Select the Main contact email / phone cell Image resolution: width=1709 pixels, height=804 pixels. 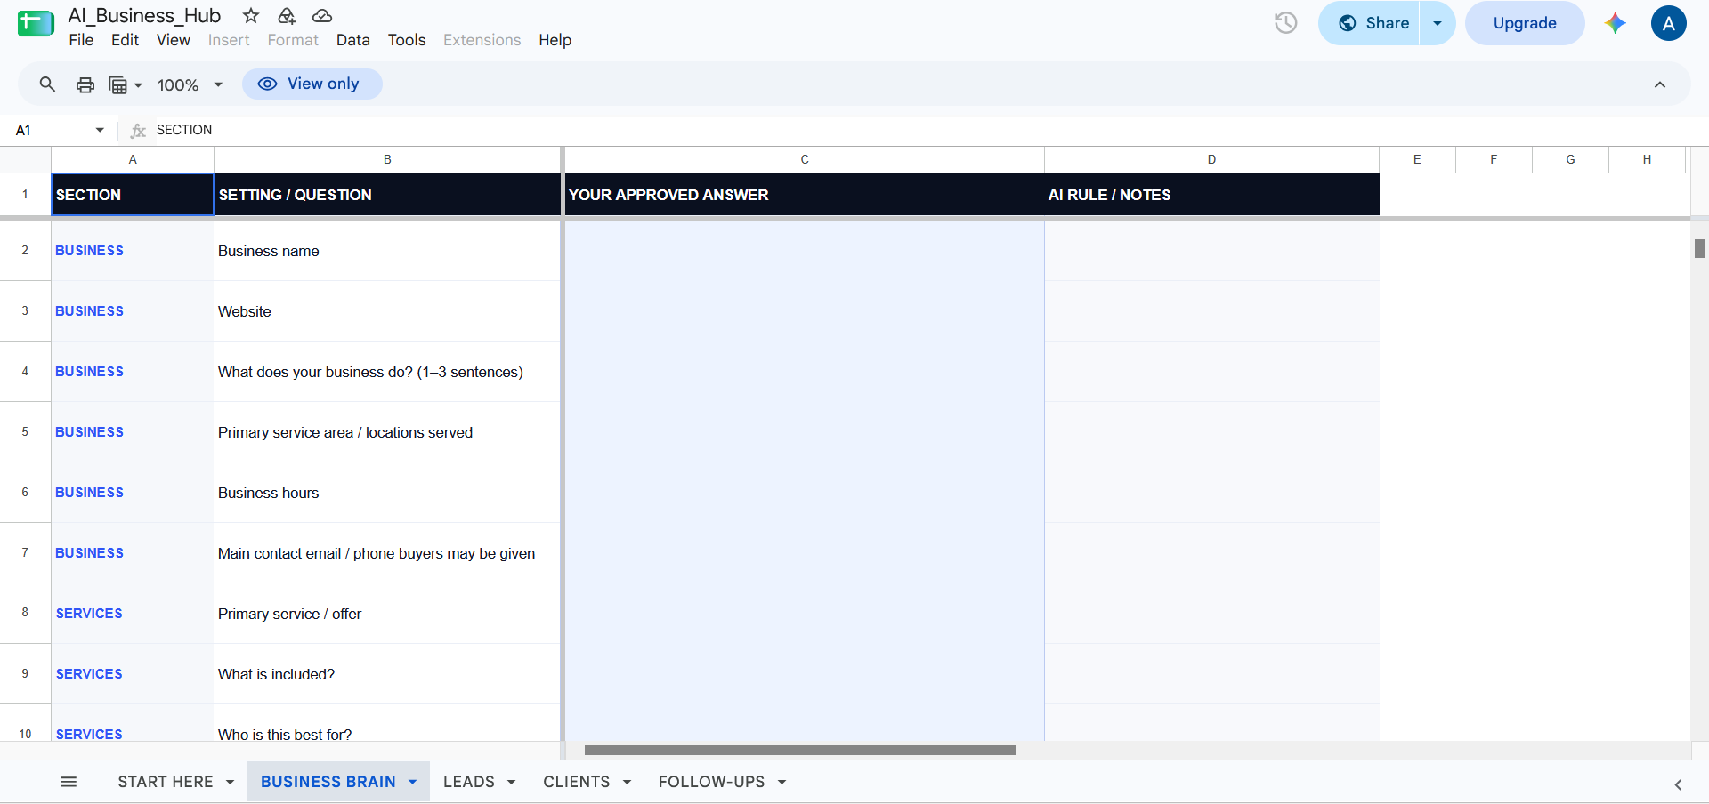387,553
